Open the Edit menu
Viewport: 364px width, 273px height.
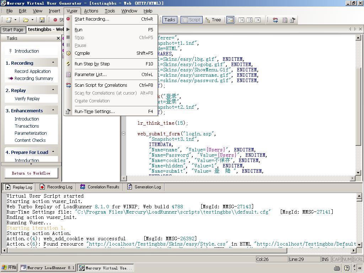click(22, 11)
